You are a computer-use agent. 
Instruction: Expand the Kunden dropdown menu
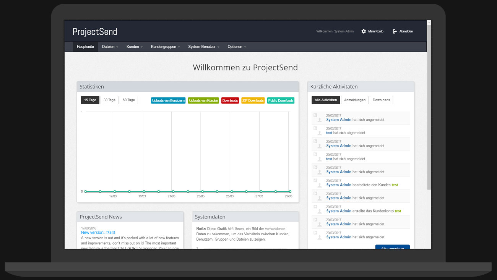135,47
